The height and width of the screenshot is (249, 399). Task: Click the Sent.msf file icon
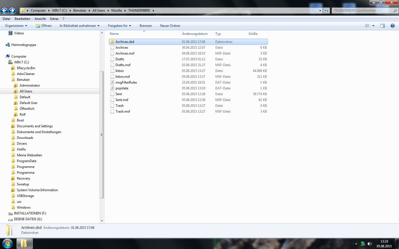tap(112, 100)
